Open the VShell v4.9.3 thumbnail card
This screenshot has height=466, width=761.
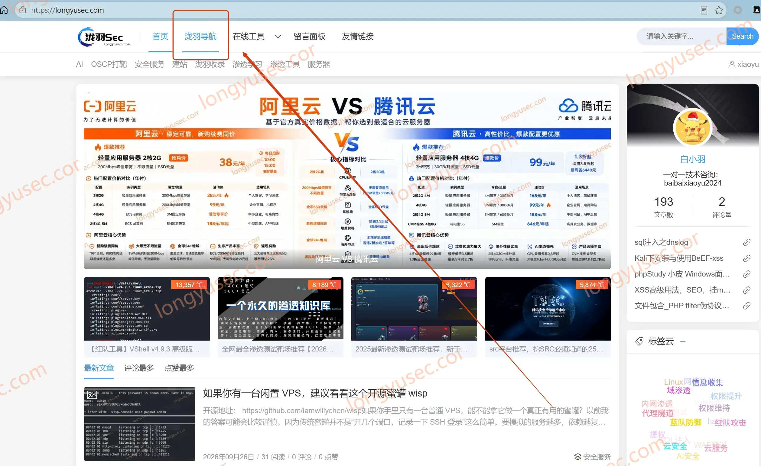point(147,309)
